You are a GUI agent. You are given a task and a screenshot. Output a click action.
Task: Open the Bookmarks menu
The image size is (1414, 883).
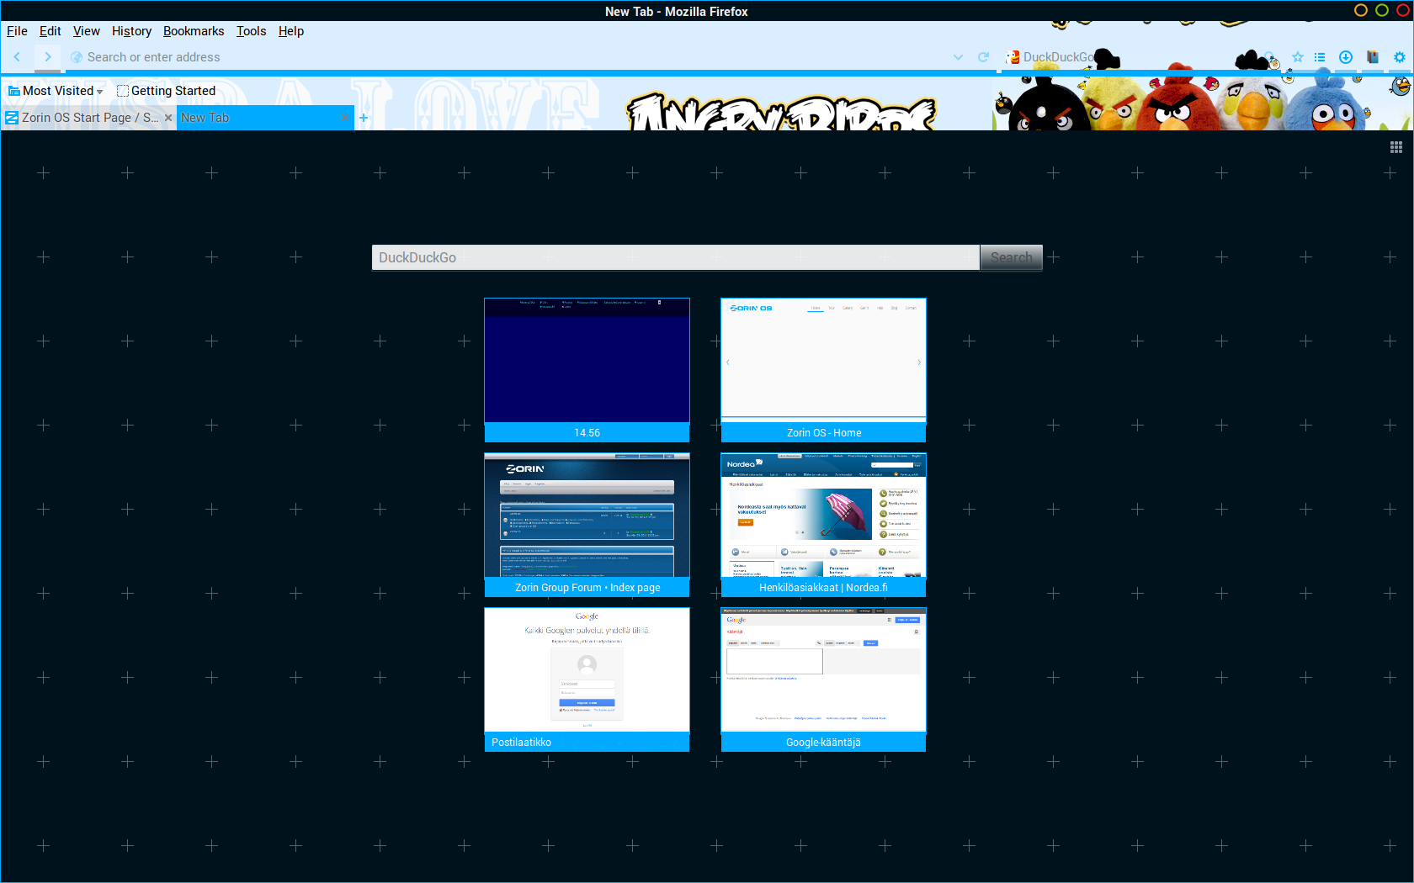click(194, 31)
